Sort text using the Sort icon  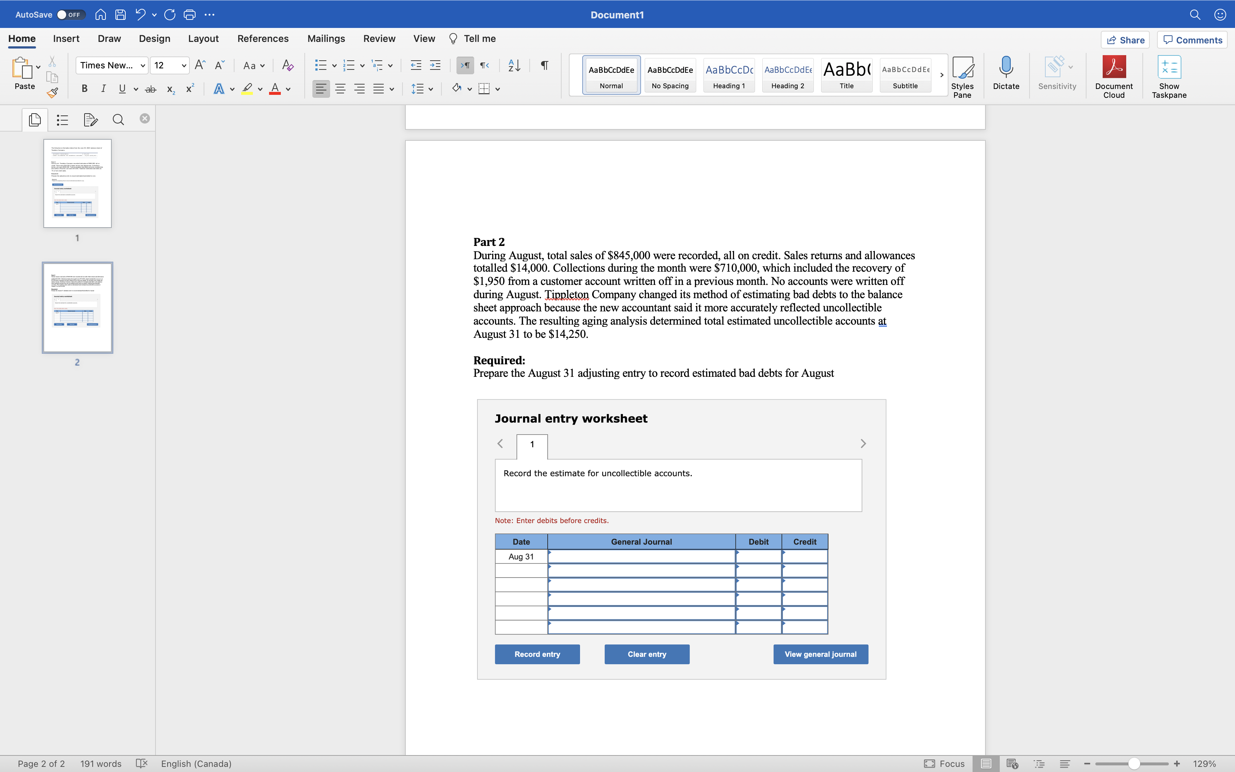514,65
